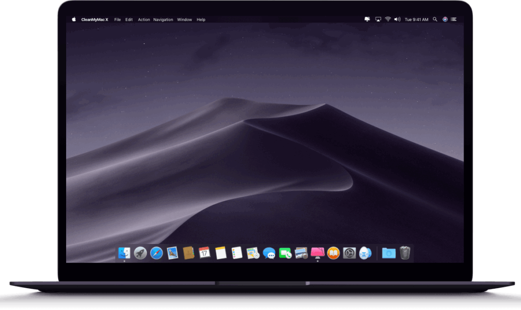Launch Safari from the Dock
The height and width of the screenshot is (310, 521).
[x=156, y=253]
